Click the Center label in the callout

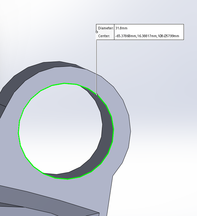tap(104, 36)
